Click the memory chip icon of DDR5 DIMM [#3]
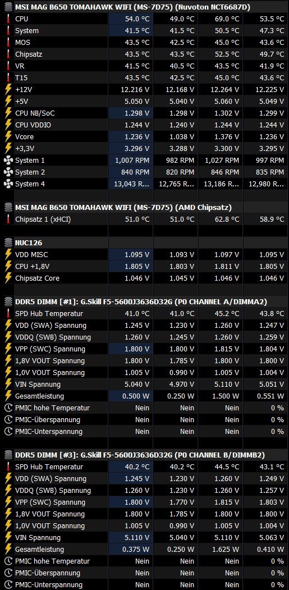Viewport: 289px width, 590px height. [8, 455]
